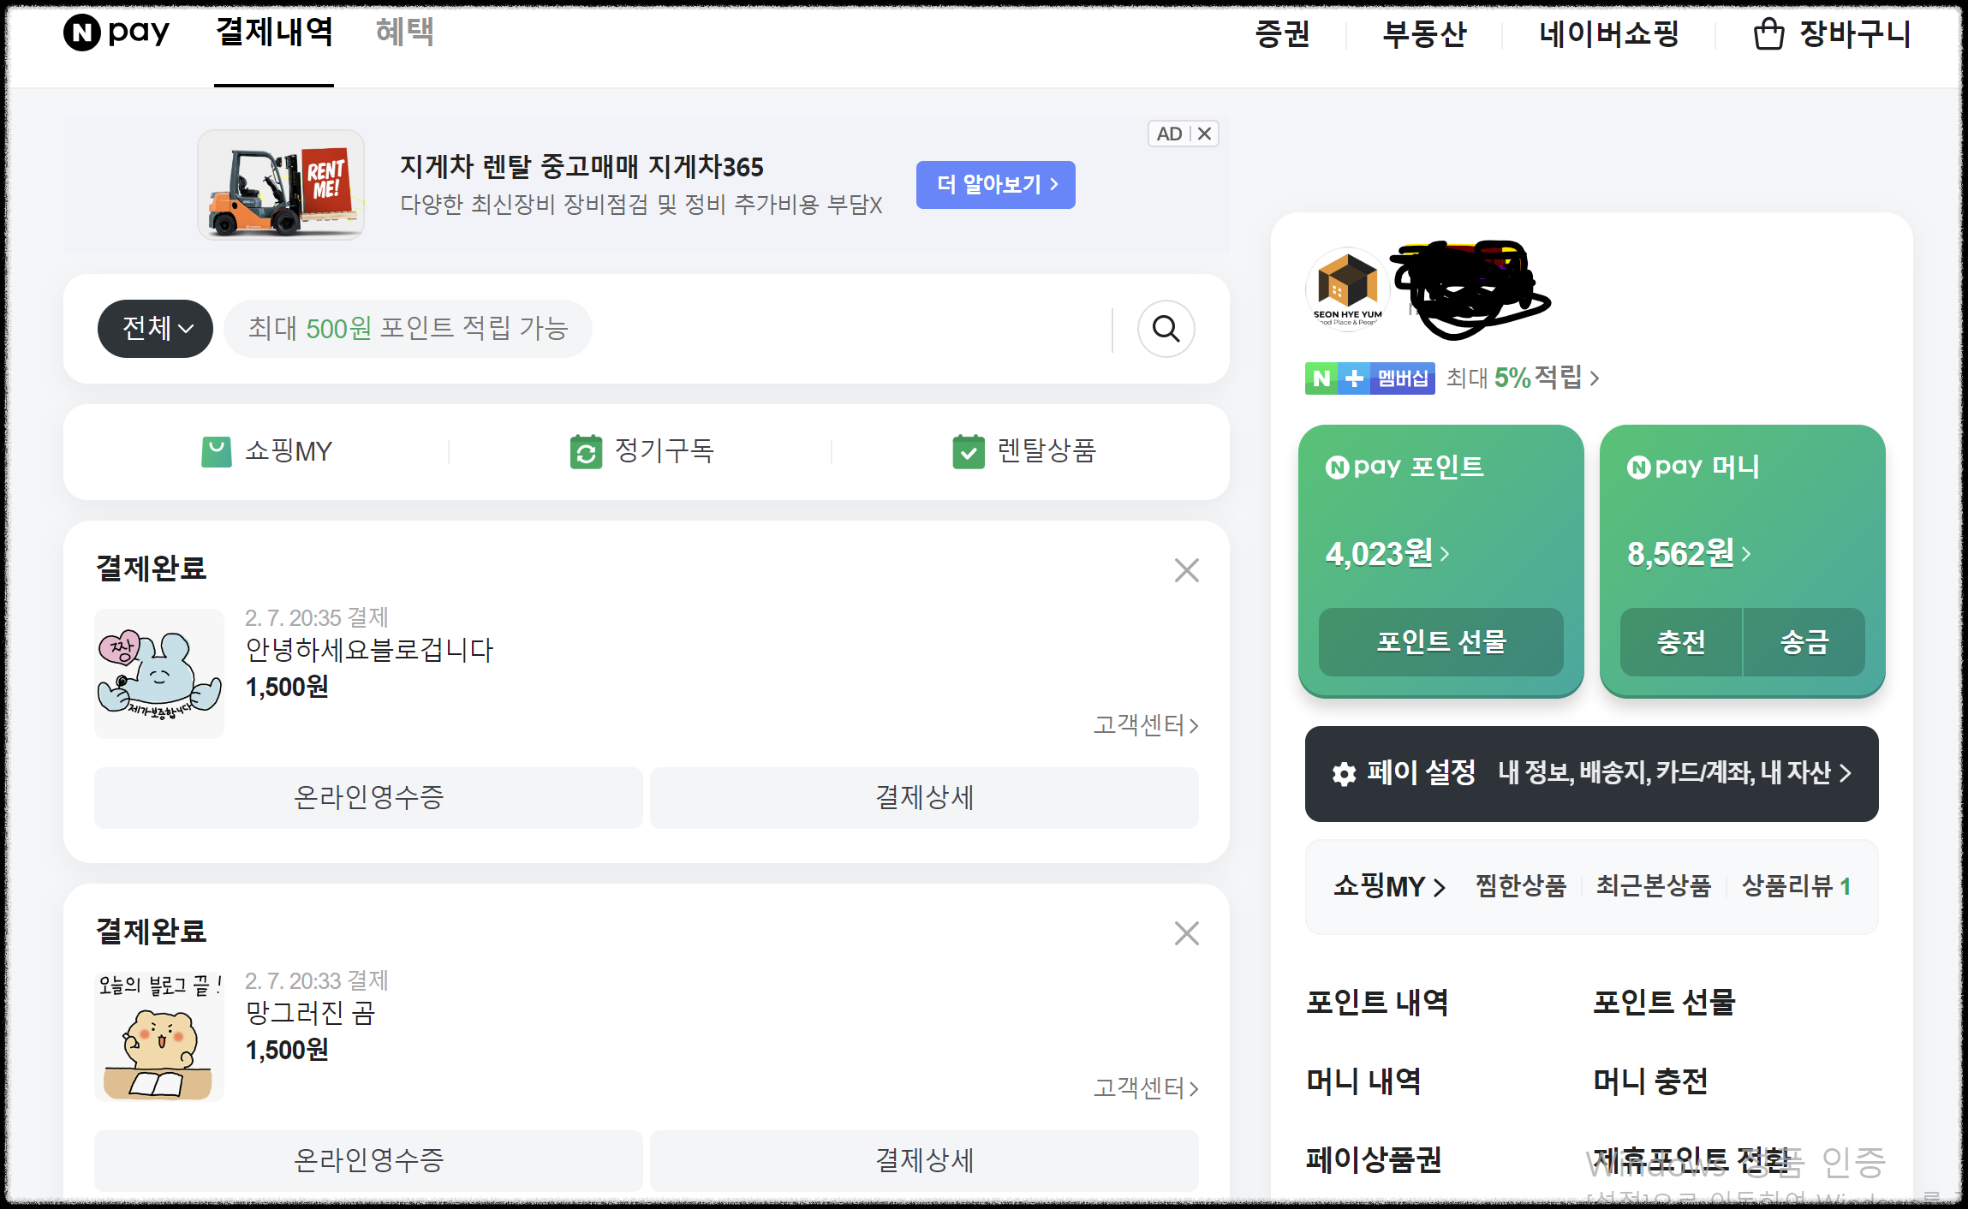Expand the 전체 filter dropdown
The height and width of the screenshot is (1209, 1968).
[155, 329]
